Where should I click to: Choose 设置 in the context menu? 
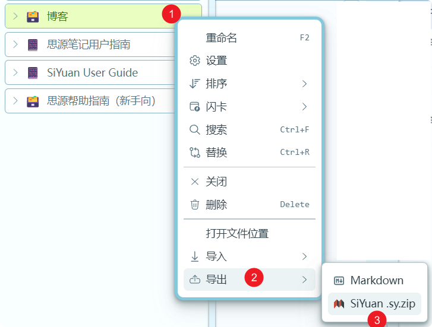point(250,61)
